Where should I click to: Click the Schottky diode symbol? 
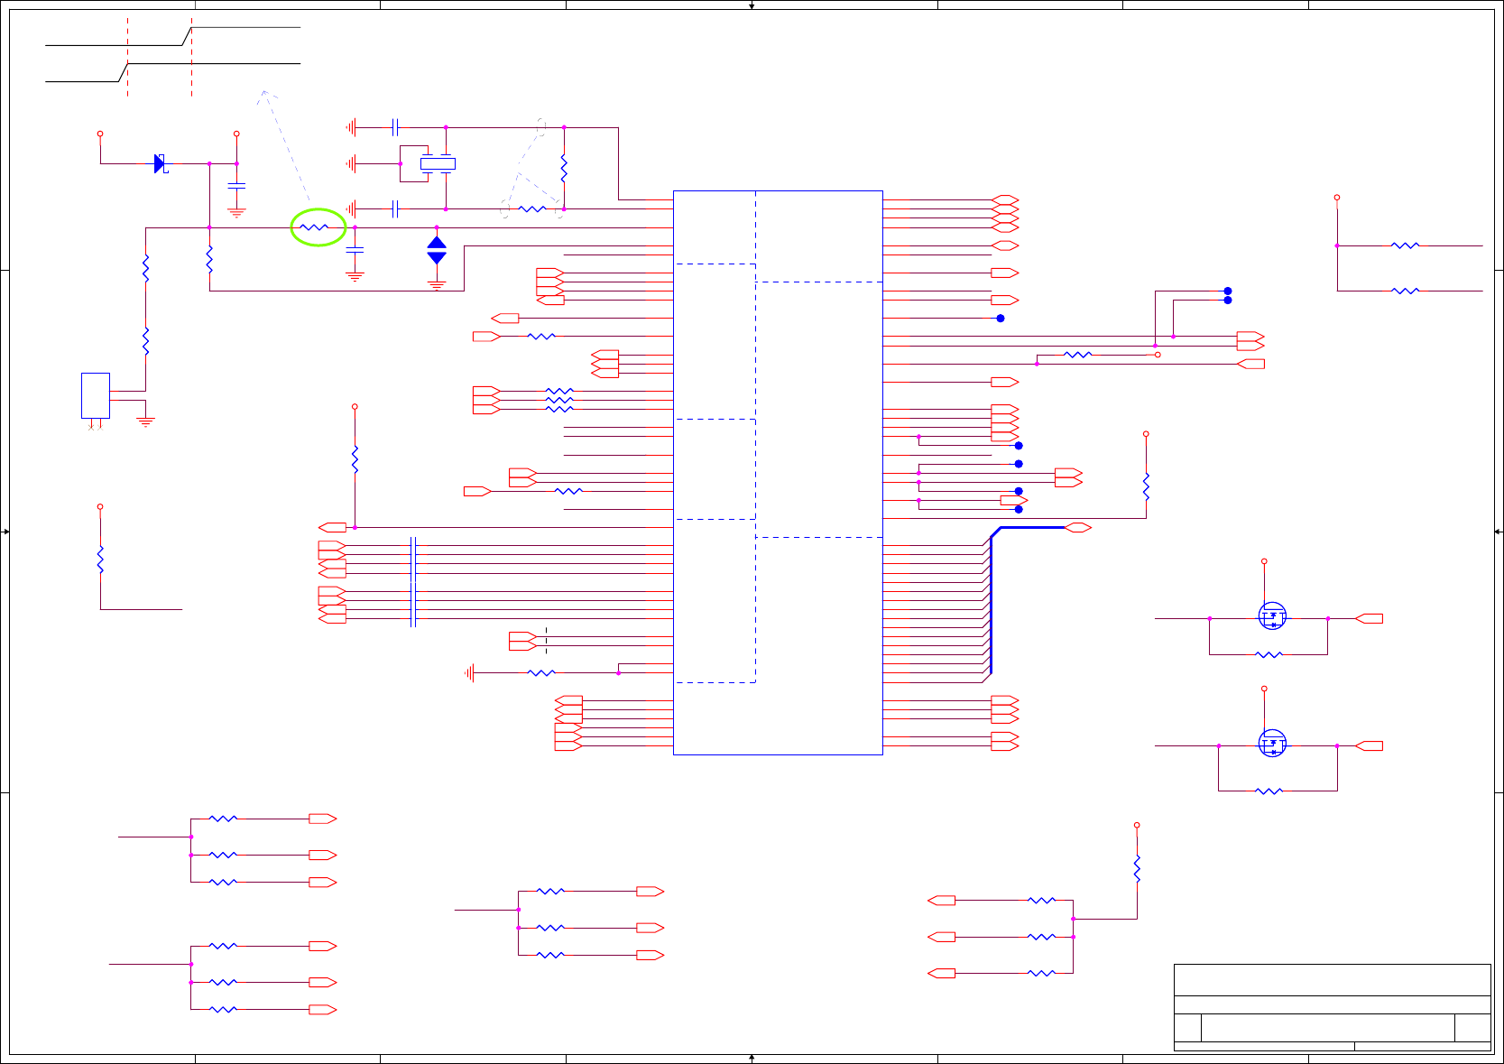[161, 163]
